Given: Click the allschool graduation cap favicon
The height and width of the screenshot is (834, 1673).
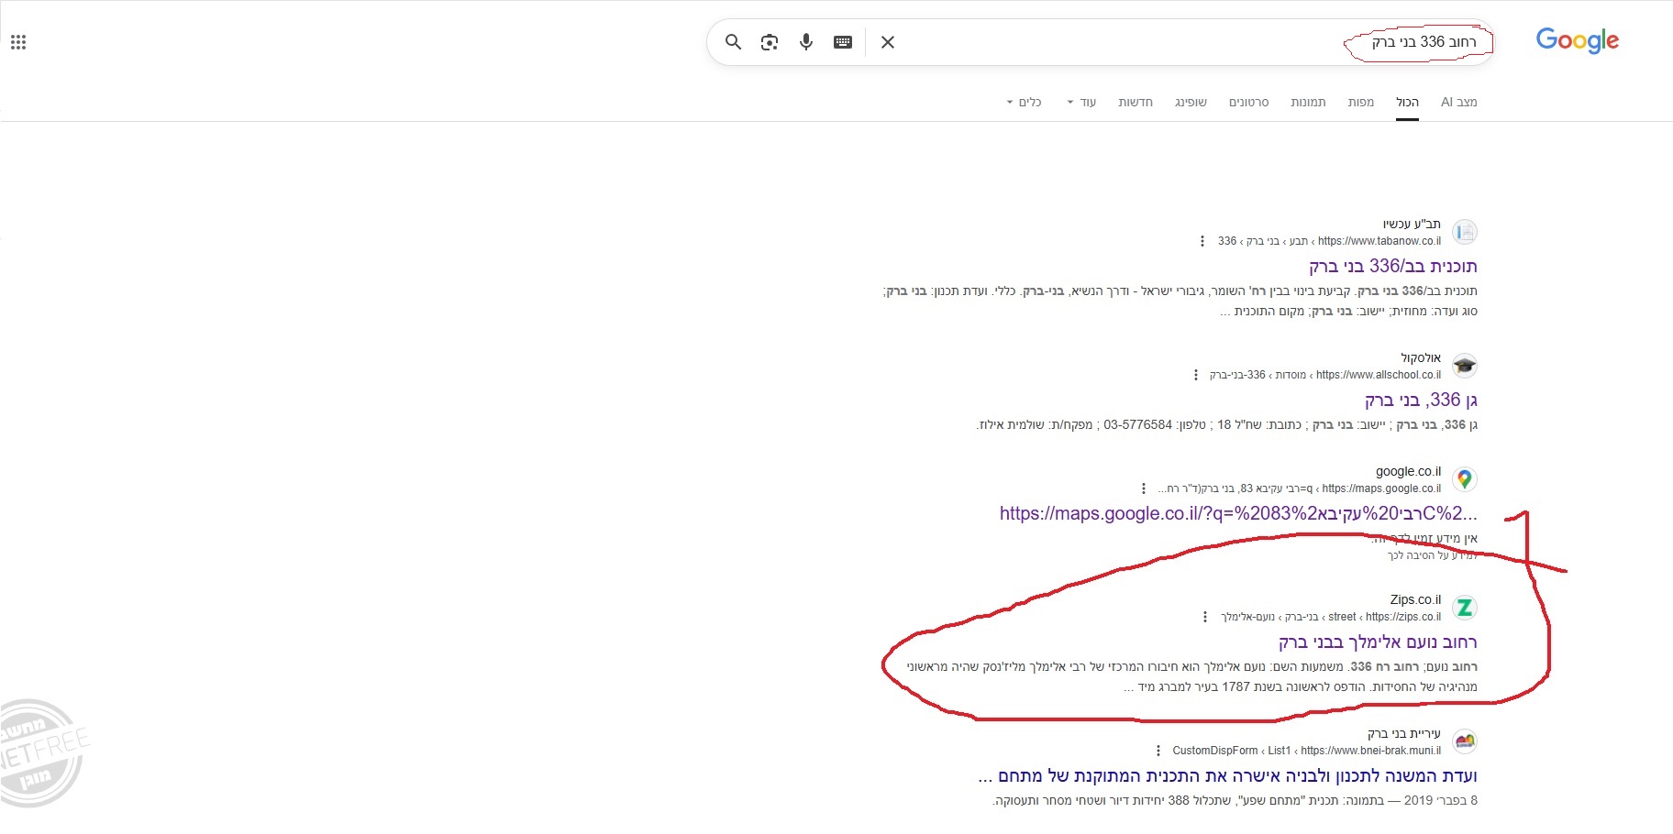Looking at the screenshot, I should 1465,366.
